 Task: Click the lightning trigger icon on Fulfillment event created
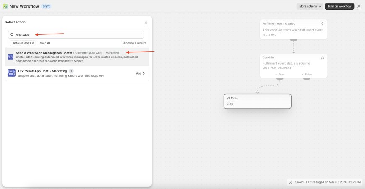pos(322,24)
